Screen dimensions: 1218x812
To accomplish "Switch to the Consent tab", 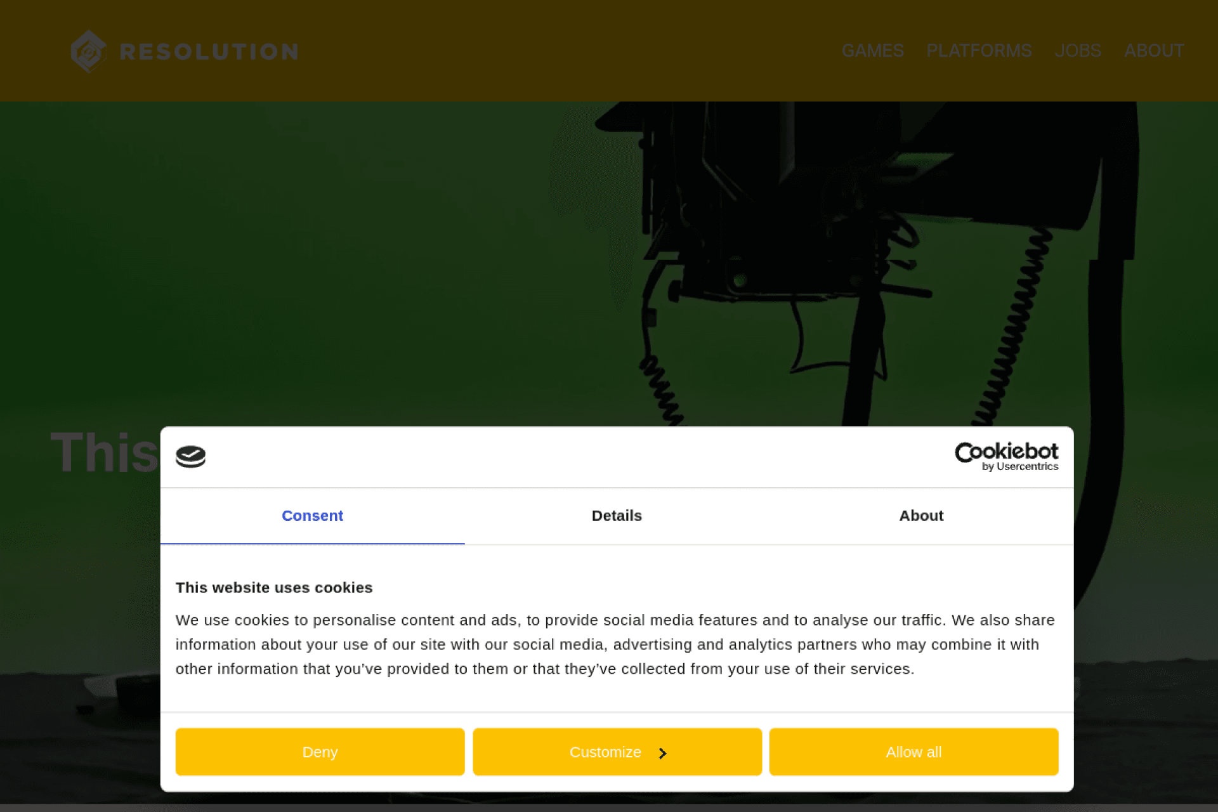I will point(312,516).
